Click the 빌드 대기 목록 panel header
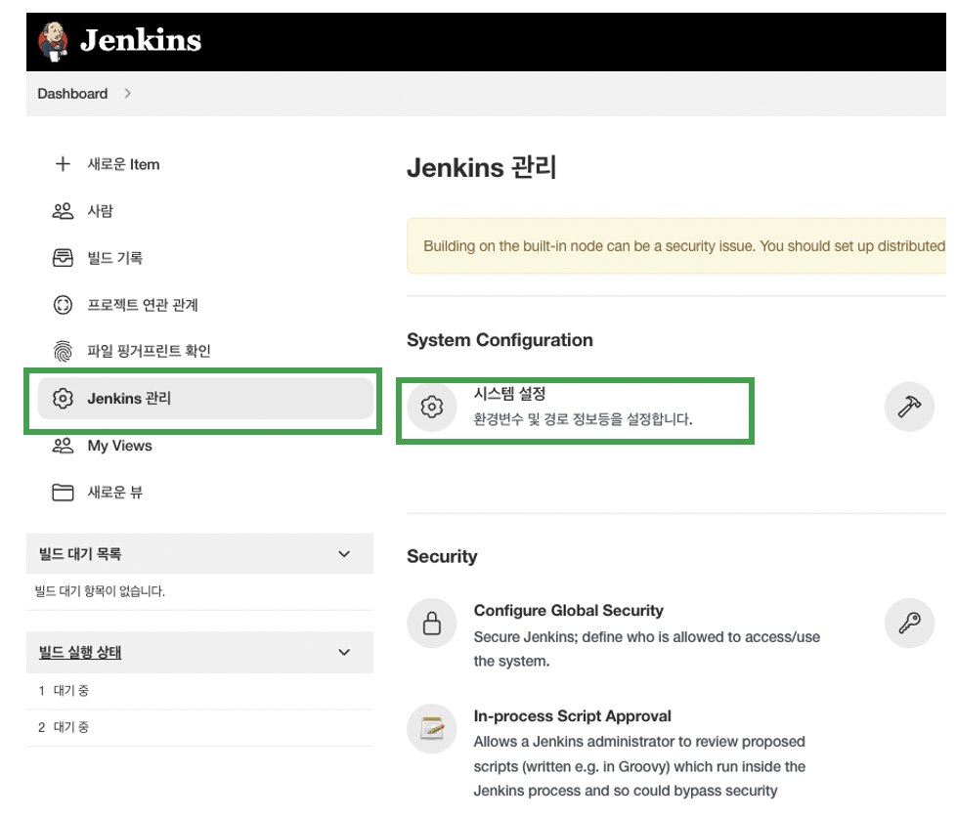Viewport: 957px width, 819px height. pos(199,554)
